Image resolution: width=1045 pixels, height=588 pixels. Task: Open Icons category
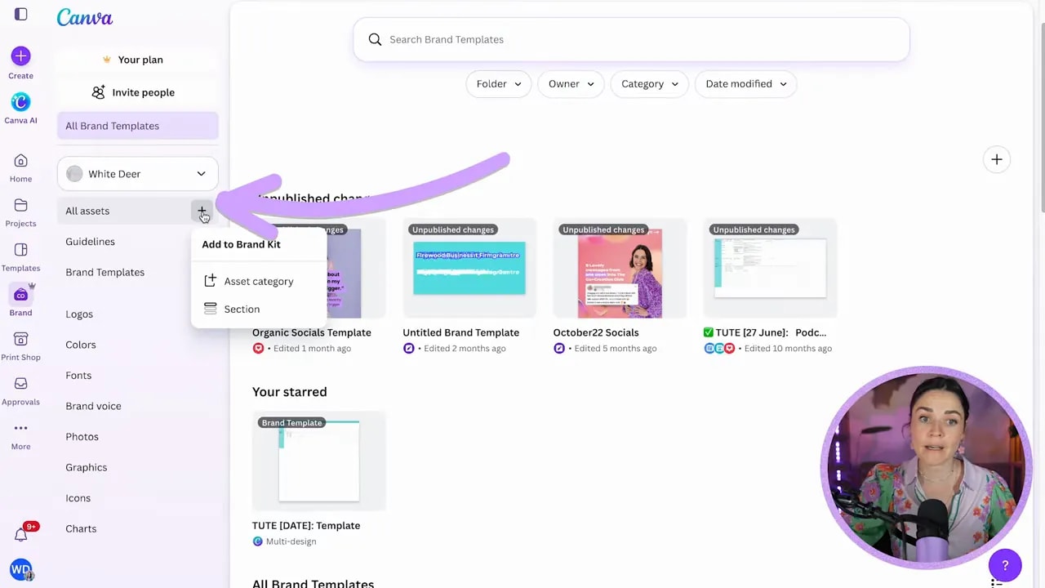point(78,498)
